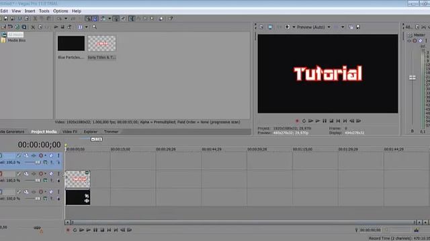Toggle Loop Playback in preview controls

coord(304,120)
